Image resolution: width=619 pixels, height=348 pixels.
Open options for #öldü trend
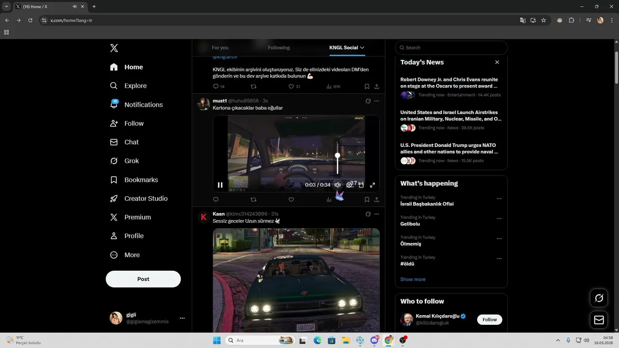499,259
